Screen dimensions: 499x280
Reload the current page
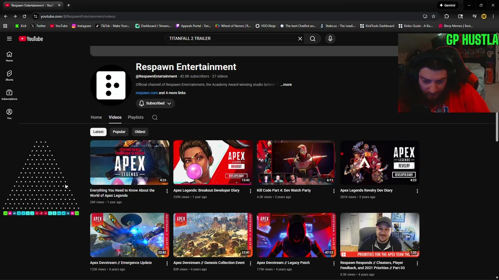coord(24,16)
